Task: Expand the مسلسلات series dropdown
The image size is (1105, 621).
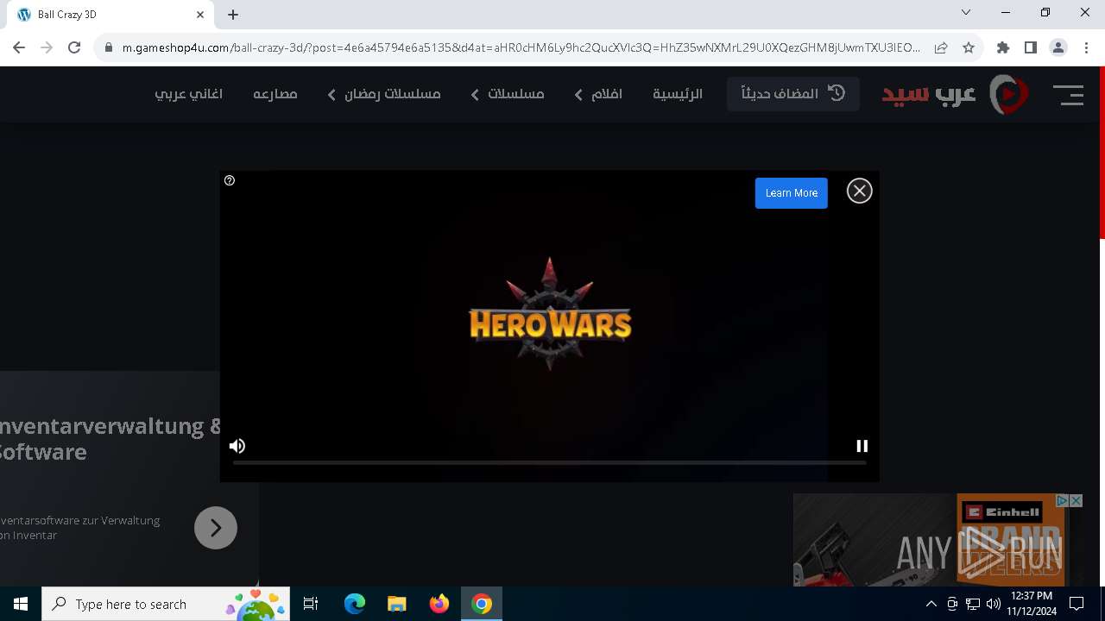Action: pos(508,94)
